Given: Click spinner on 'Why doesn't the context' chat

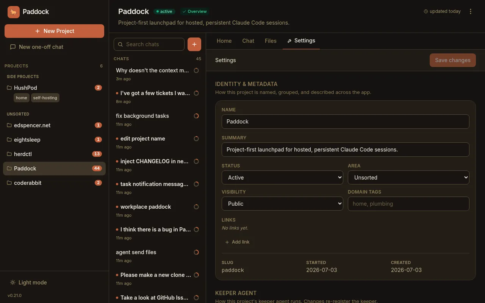Looking at the screenshot, I should pos(196,70).
